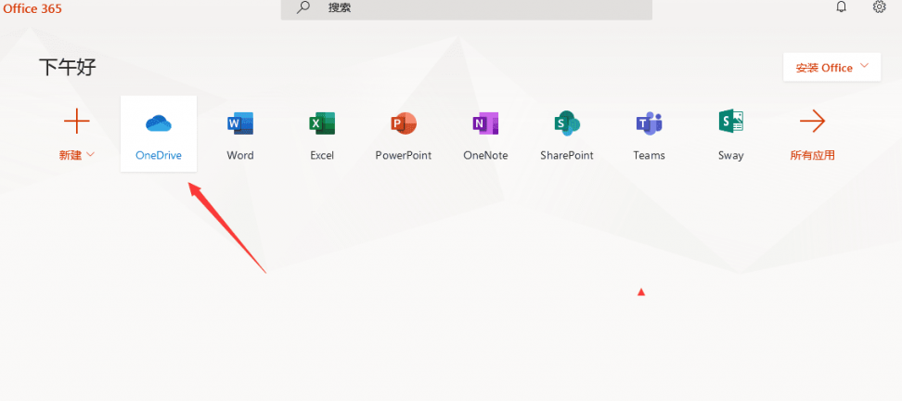Open the OneDrive app tile
The height and width of the screenshot is (401, 902).
(158, 134)
